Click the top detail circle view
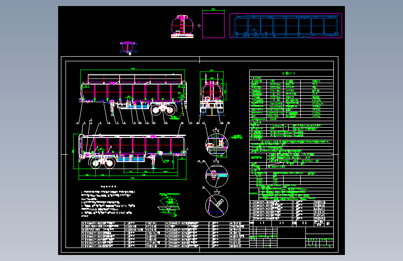The height and width of the screenshot is (261, 403). click(217, 144)
